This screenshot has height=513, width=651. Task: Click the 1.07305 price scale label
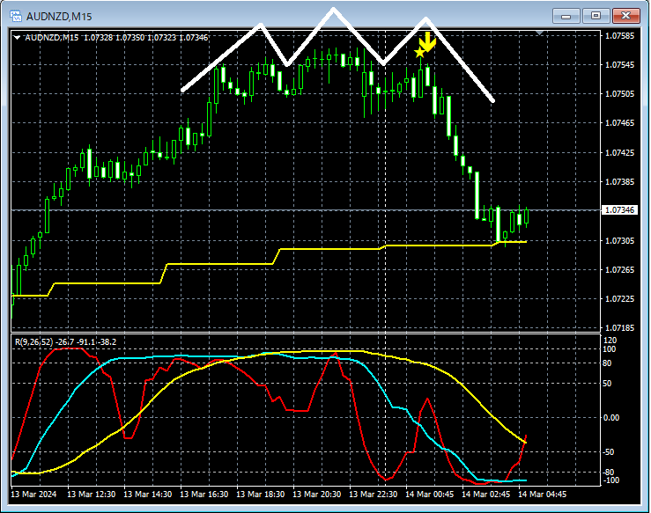click(620, 241)
